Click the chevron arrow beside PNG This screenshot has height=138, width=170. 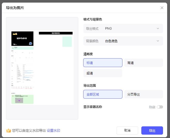158,28
